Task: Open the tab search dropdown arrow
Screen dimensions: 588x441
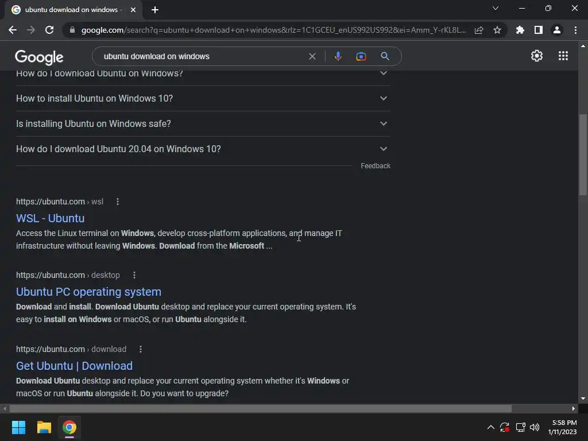Action: (x=496, y=8)
